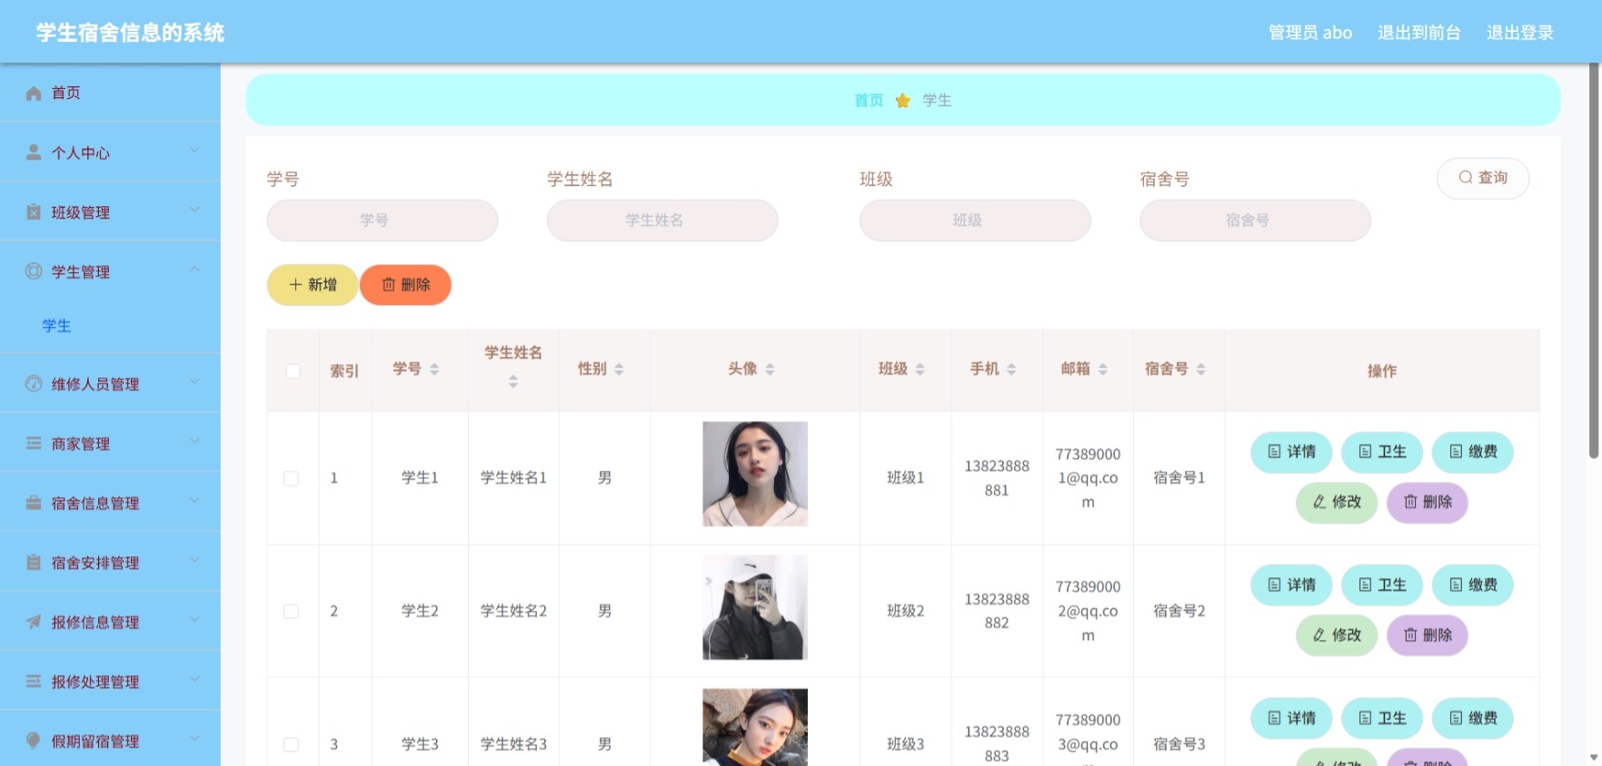This screenshot has height=766, width=1602.
Task: Click the home icon beside 首页 in sidebar
Action: pos(34,93)
